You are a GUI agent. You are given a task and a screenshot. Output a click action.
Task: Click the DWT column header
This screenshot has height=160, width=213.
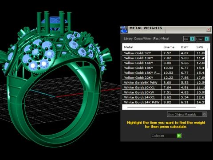[x=185, y=47]
